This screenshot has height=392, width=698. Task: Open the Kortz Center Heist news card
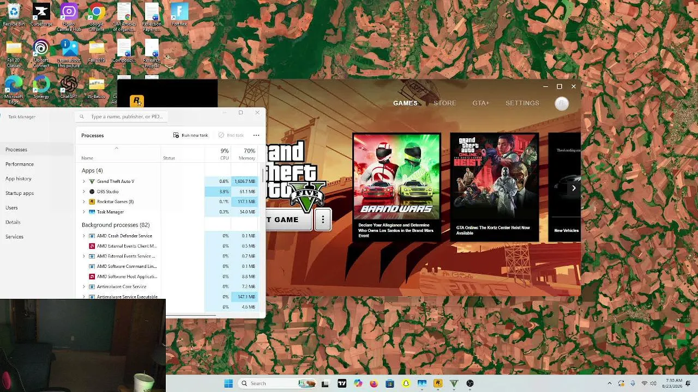pos(494,188)
